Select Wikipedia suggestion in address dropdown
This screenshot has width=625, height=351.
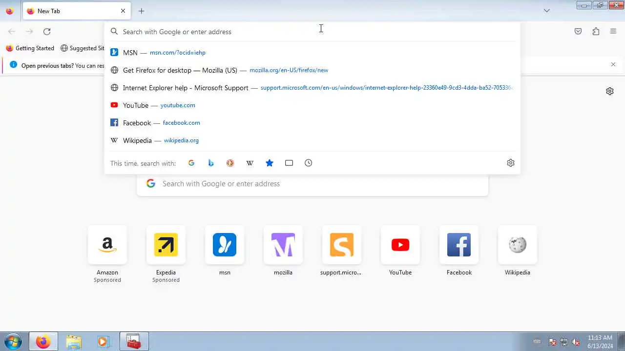(312, 140)
